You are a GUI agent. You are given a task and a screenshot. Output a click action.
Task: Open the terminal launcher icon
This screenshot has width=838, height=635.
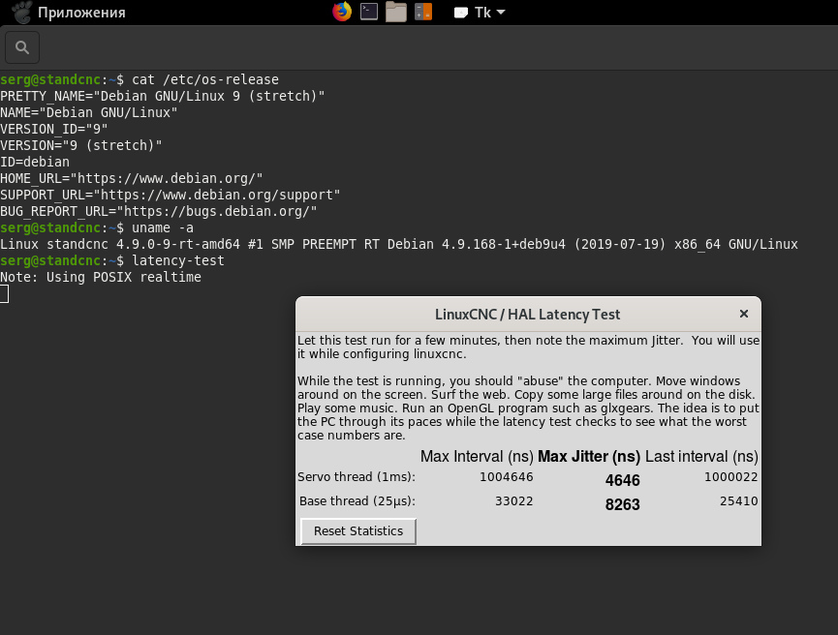tap(369, 12)
